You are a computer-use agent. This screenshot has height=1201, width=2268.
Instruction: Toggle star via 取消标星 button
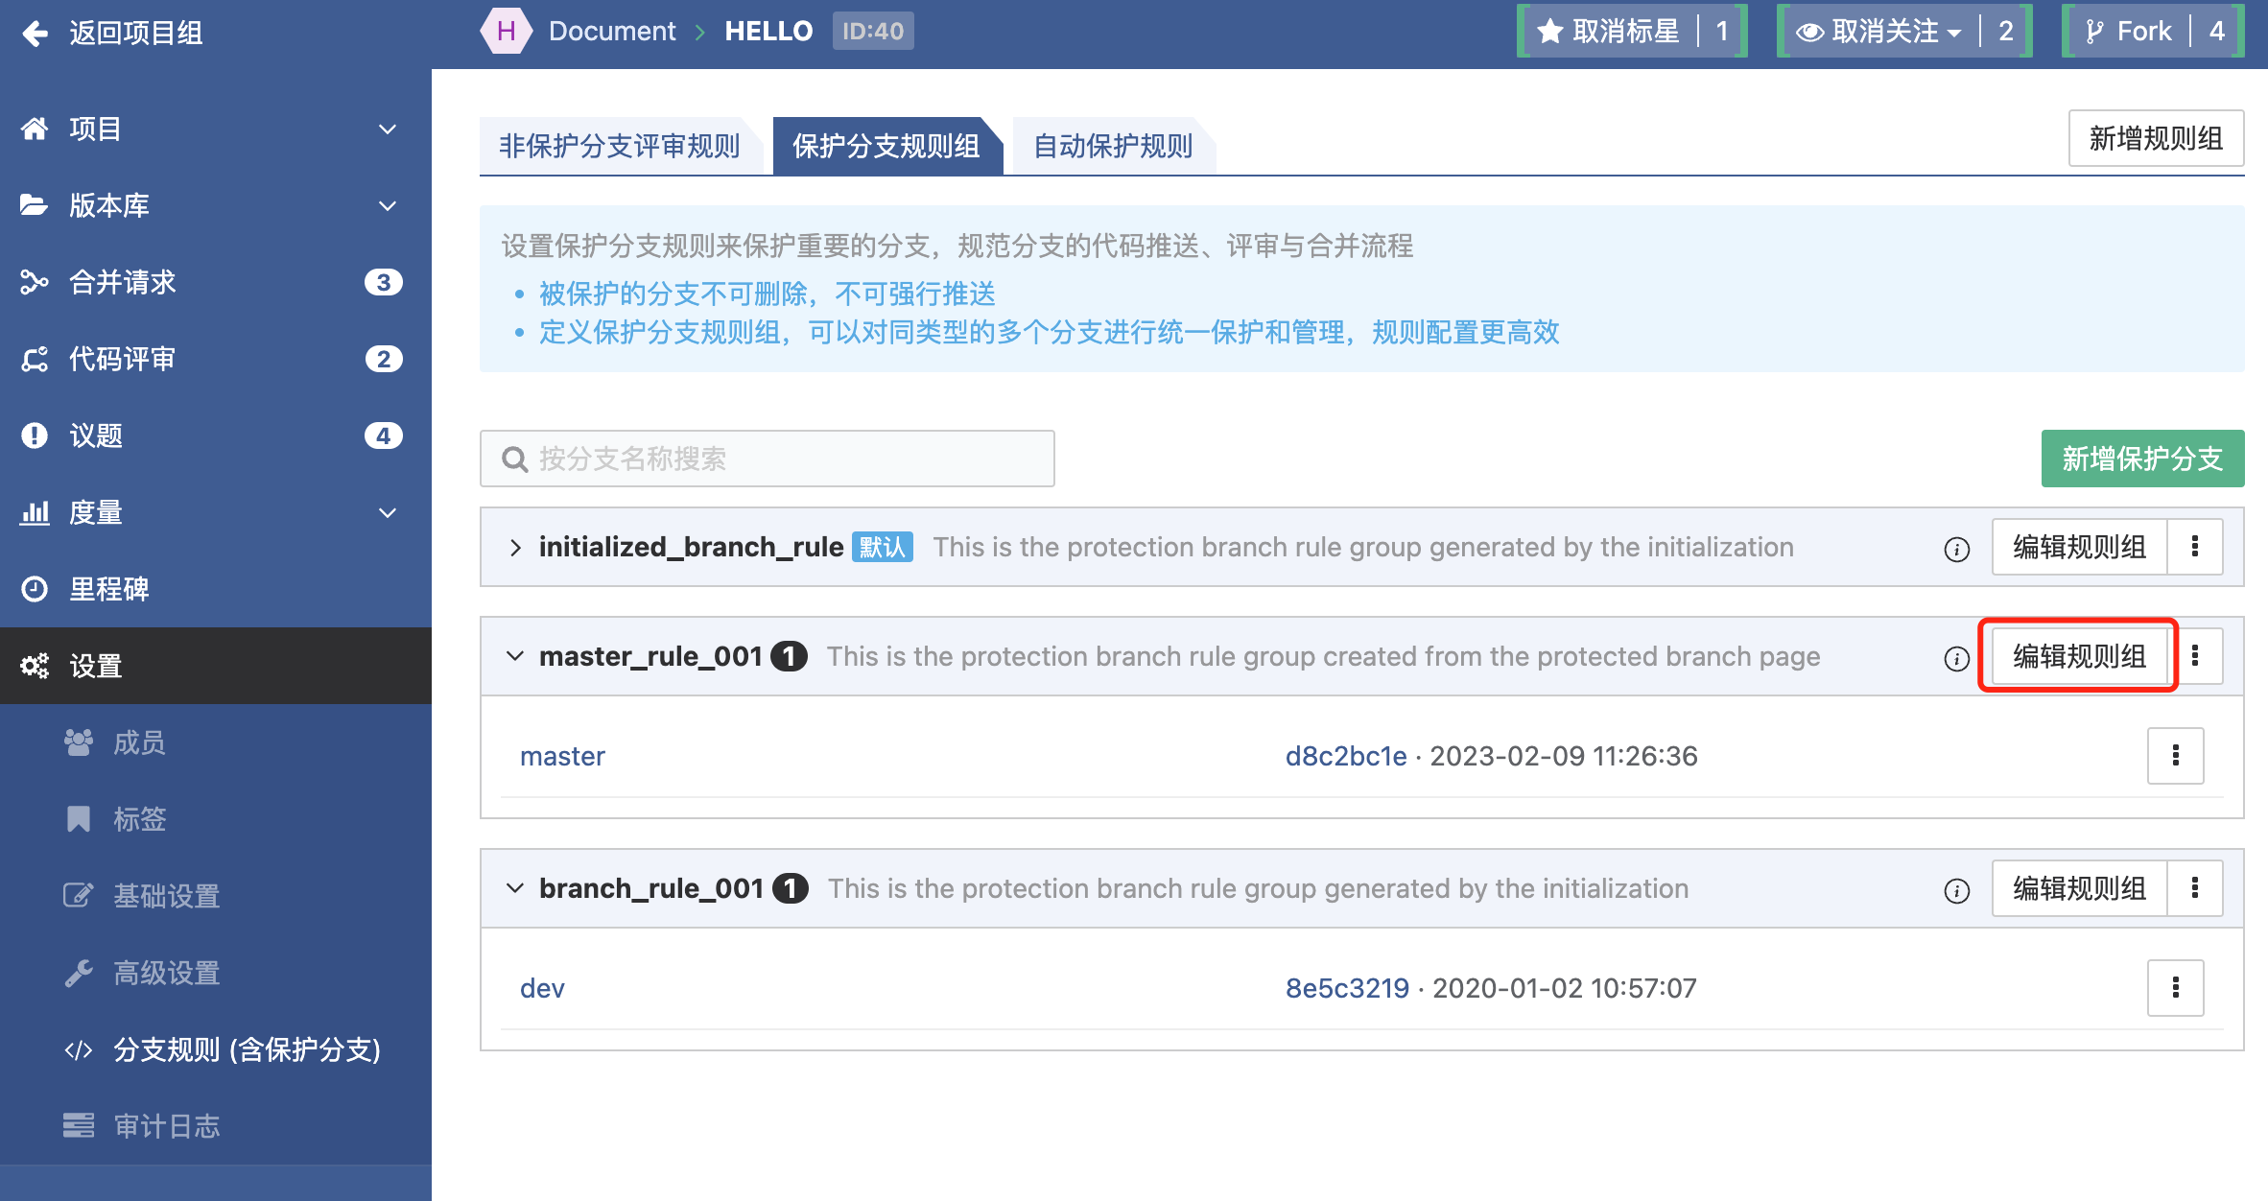(1610, 32)
